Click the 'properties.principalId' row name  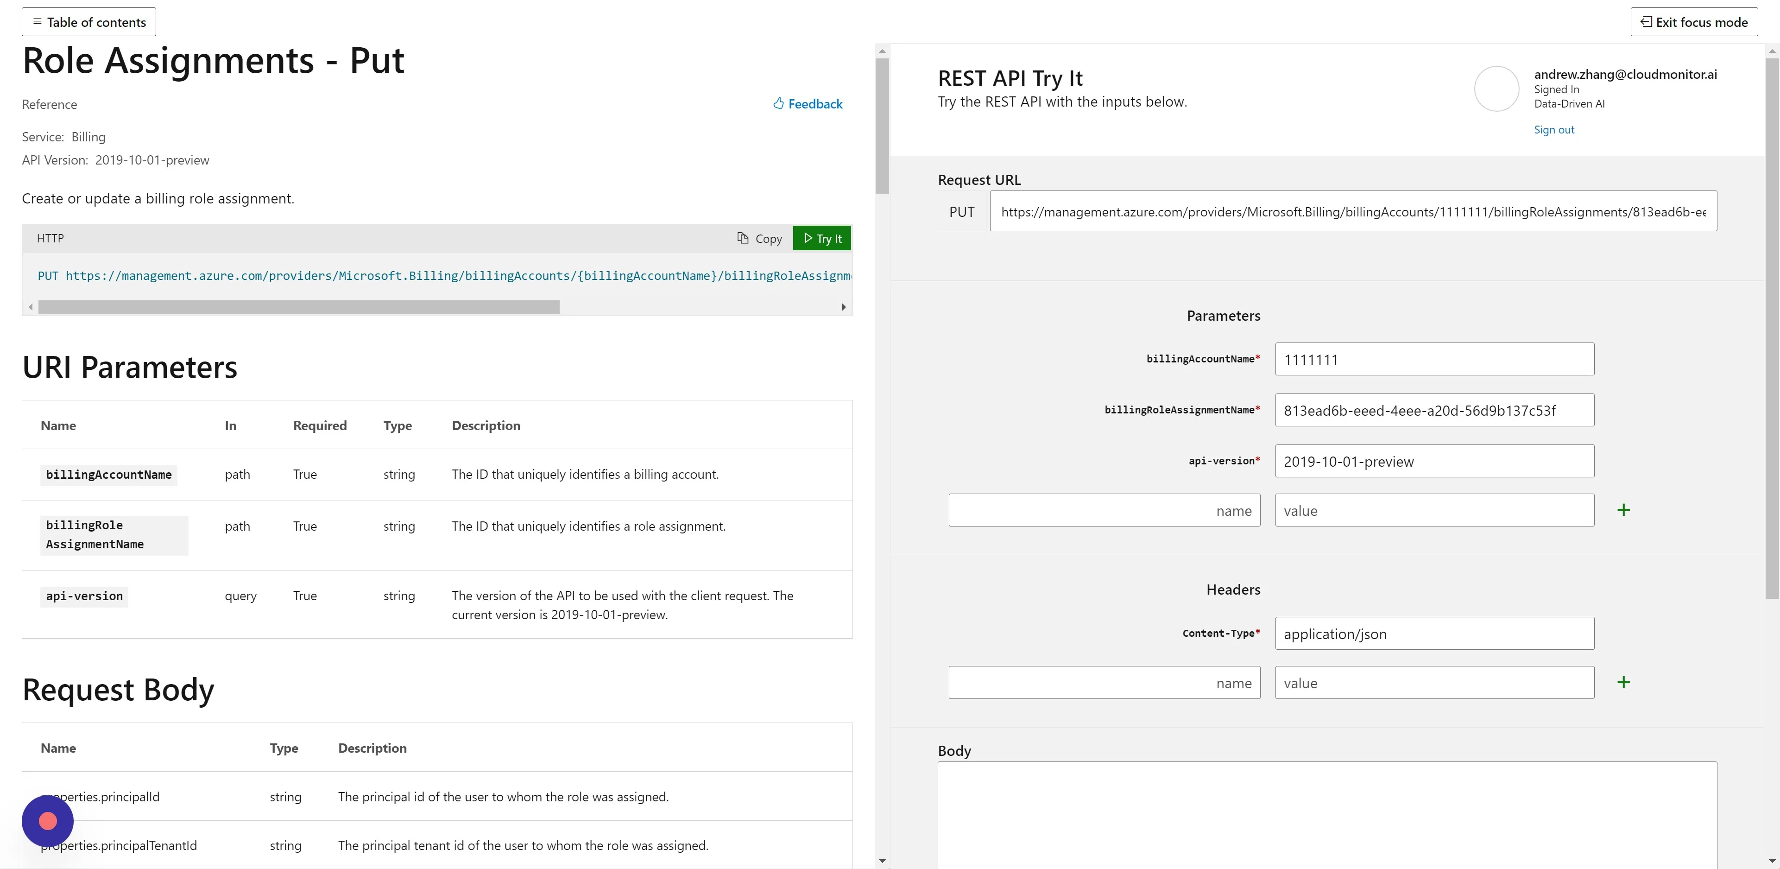[100, 796]
